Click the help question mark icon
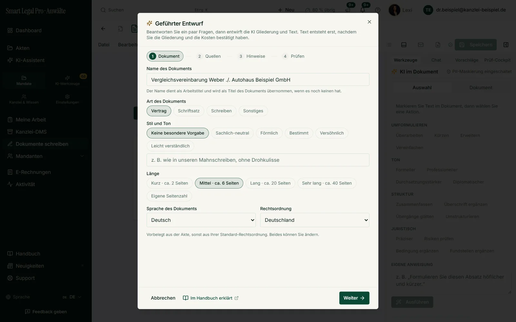 [x=378, y=10]
